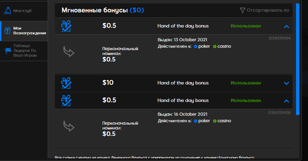Image resolution: width=308 pixels, height=161 pixels.
Task: Click Отсортировать по sort link
Action: click(x=268, y=10)
